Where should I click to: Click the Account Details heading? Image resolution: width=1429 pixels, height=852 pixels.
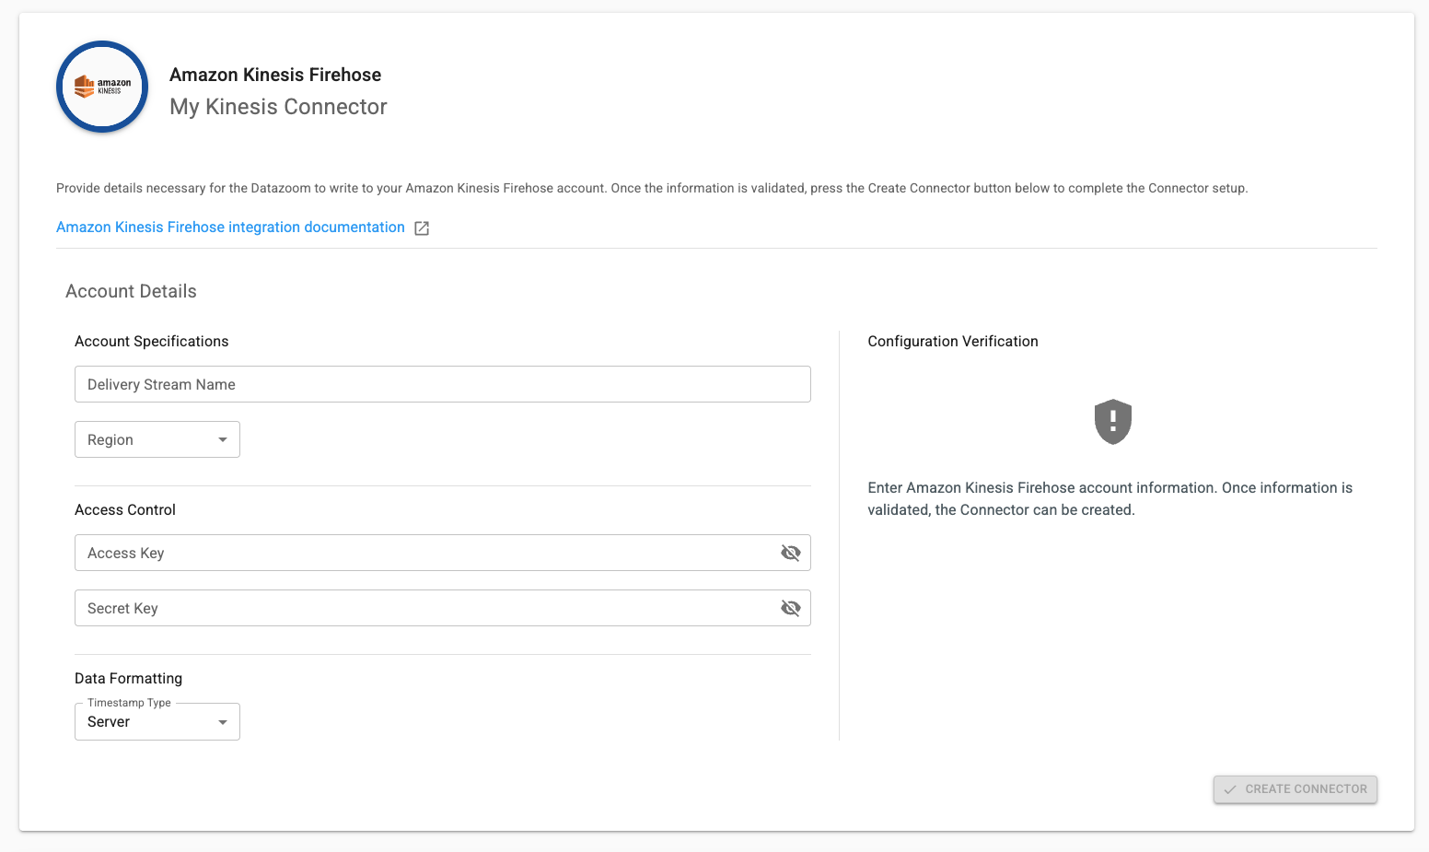click(131, 291)
